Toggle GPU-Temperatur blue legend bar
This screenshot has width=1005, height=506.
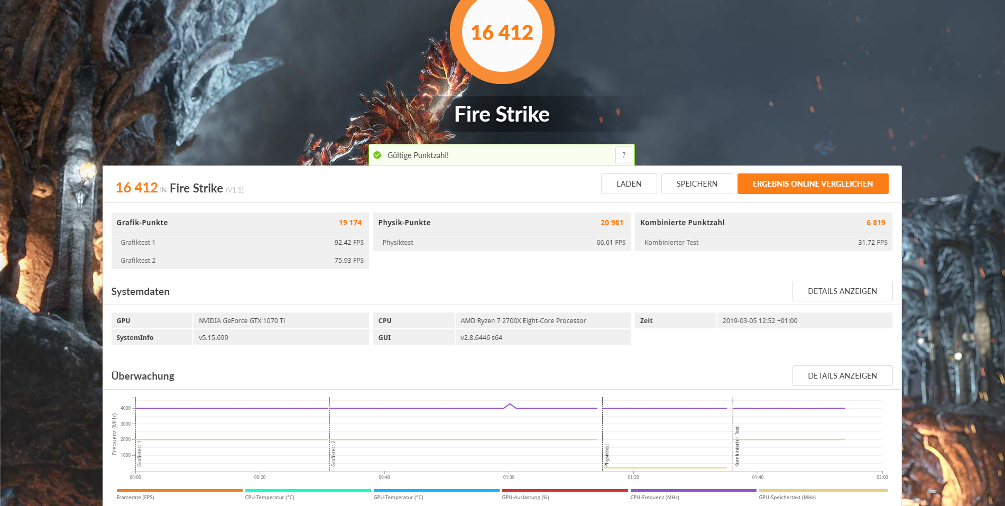(x=436, y=491)
